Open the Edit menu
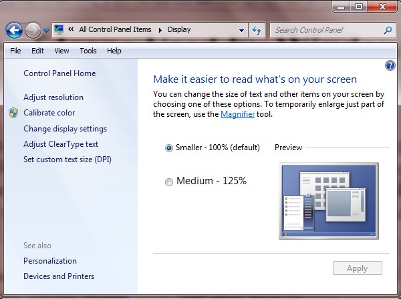 [37, 51]
